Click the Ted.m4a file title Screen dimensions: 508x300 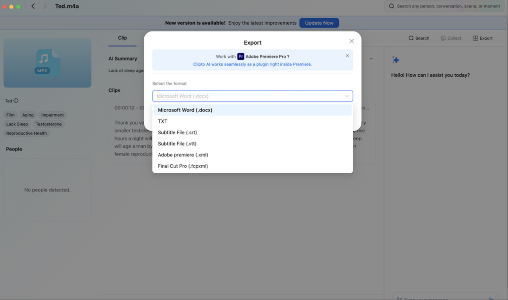click(x=67, y=6)
